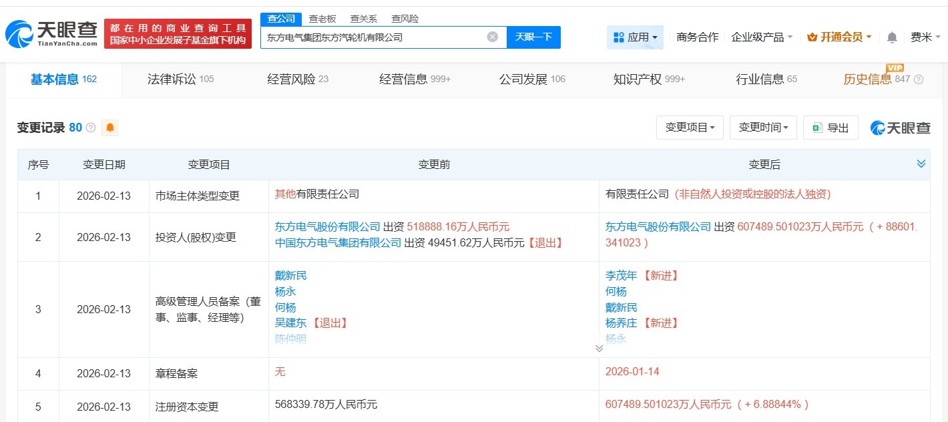Click 商务合作 link
Screen dimensions: 948x422
697,37
